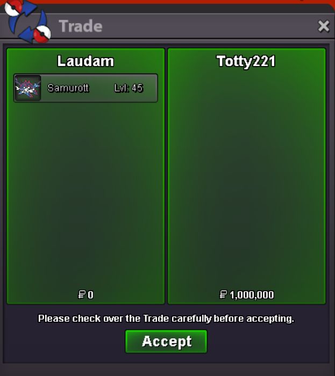Click the blue arrows in Trade logo
335x376 pixels.
[x=26, y=23]
